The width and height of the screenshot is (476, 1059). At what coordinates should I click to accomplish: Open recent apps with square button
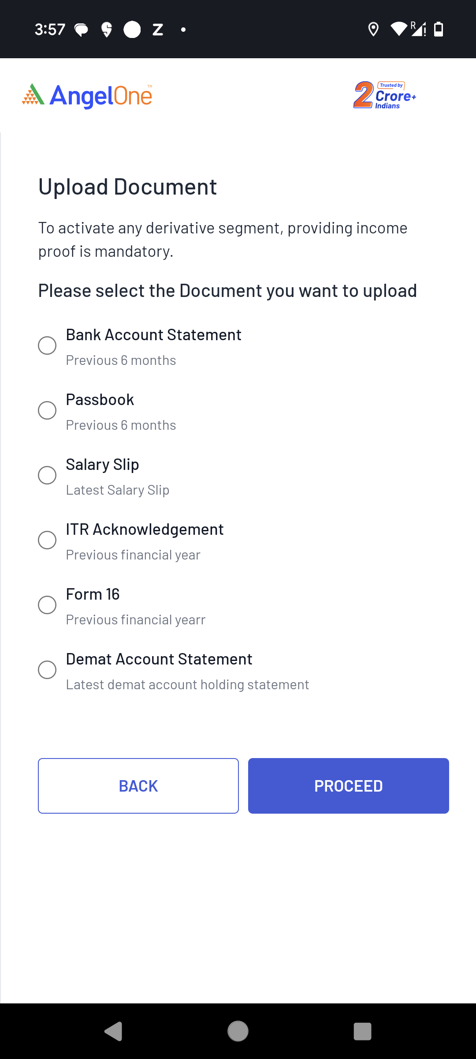point(362,1032)
